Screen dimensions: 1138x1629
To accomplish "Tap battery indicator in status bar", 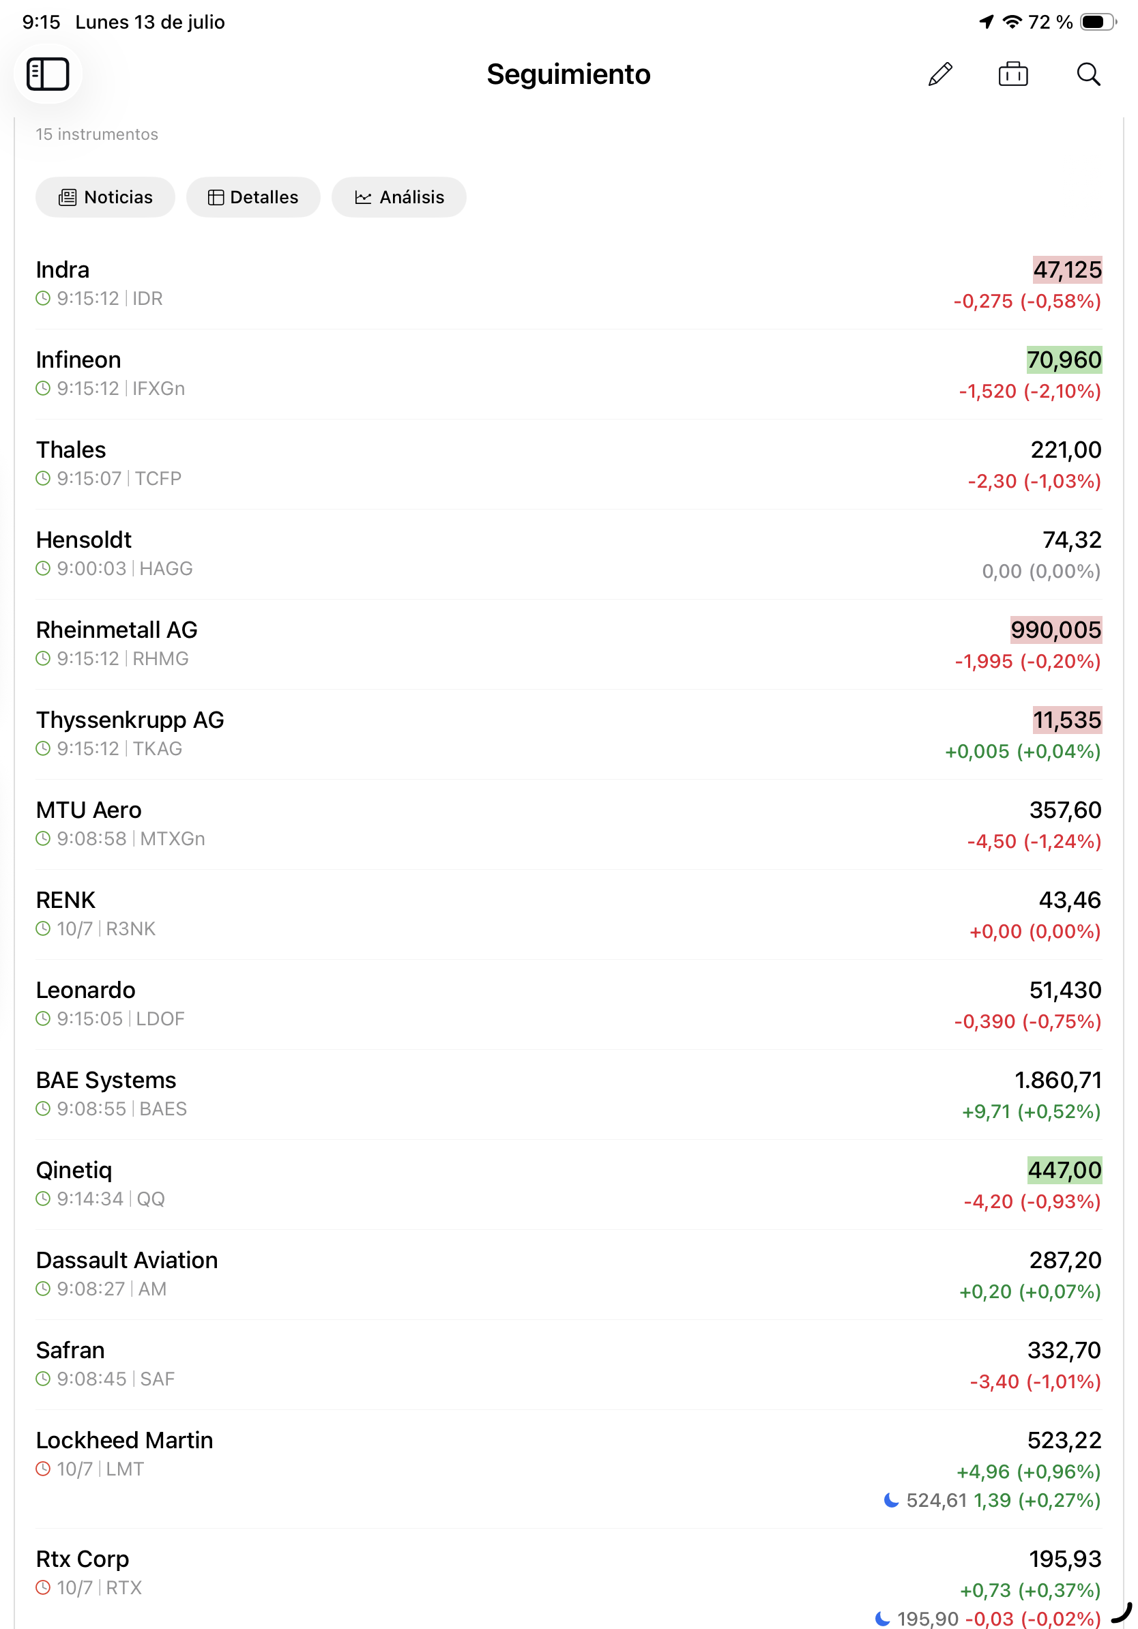I will tap(1098, 22).
